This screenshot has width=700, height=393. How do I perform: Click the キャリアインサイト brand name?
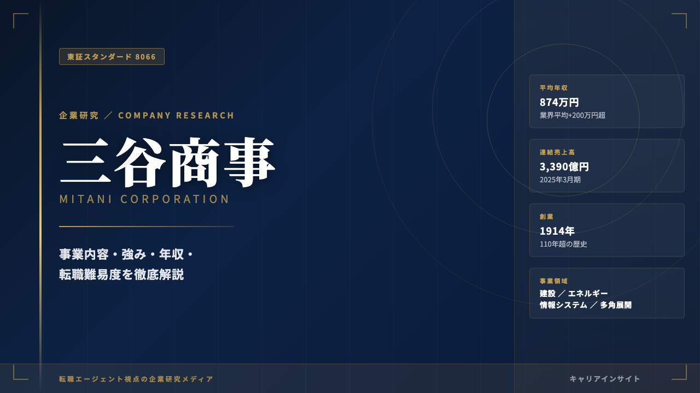pos(605,379)
